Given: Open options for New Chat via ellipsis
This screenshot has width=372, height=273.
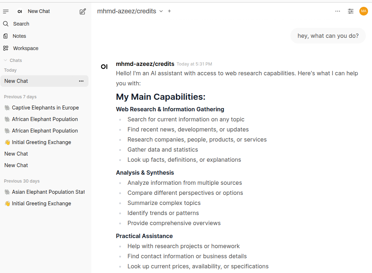Looking at the screenshot, I should point(81,81).
